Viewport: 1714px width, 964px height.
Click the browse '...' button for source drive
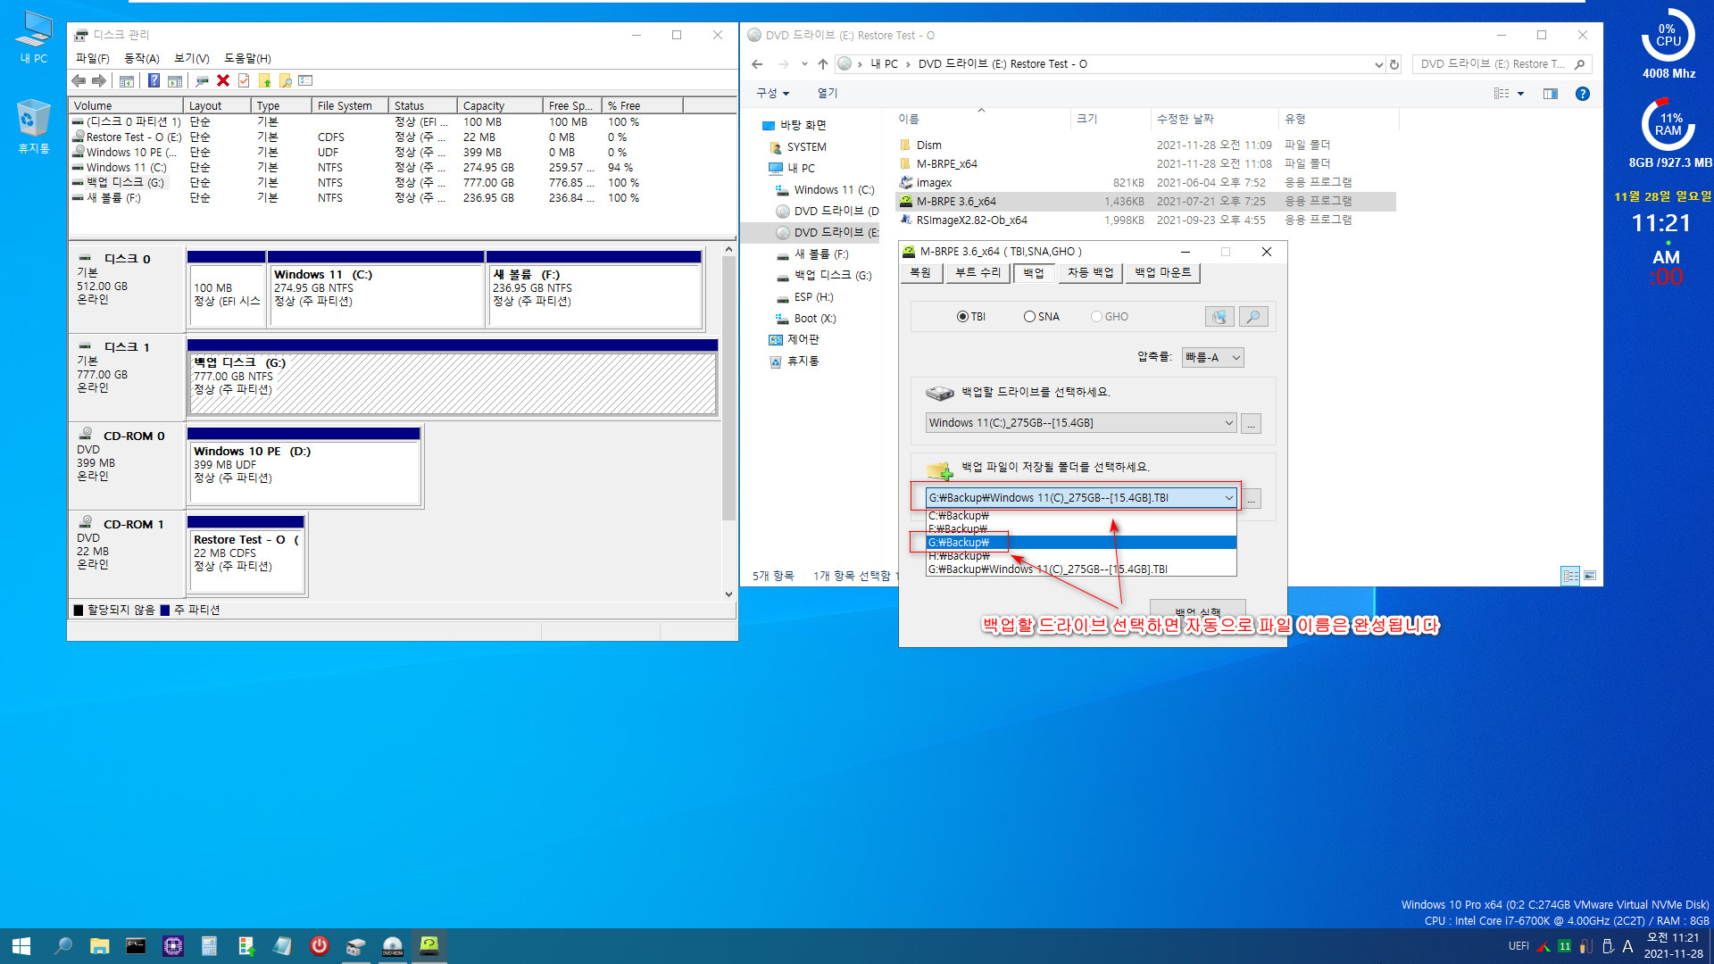[1252, 424]
